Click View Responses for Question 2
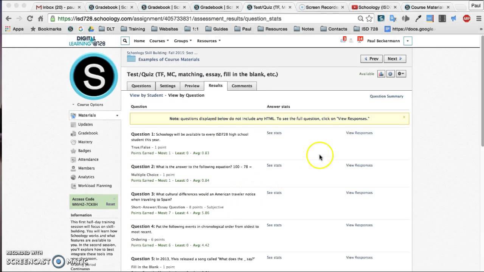Image resolution: width=484 pixels, height=272 pixels. click(x=359, y=165)
